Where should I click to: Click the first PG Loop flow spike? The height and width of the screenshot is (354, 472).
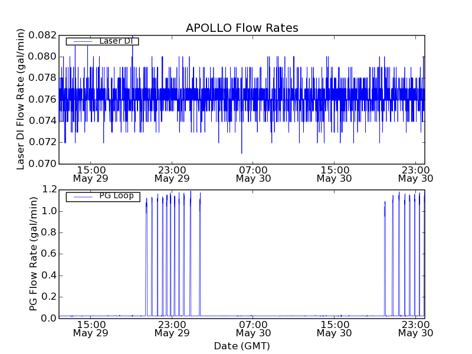coord(146,201)
